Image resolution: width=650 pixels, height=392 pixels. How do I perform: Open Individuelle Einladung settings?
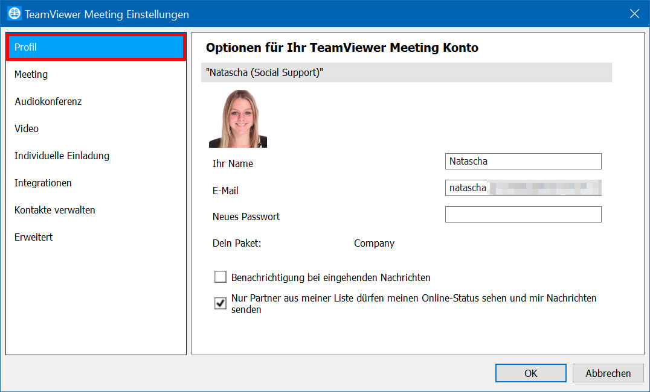coord(96,156)
